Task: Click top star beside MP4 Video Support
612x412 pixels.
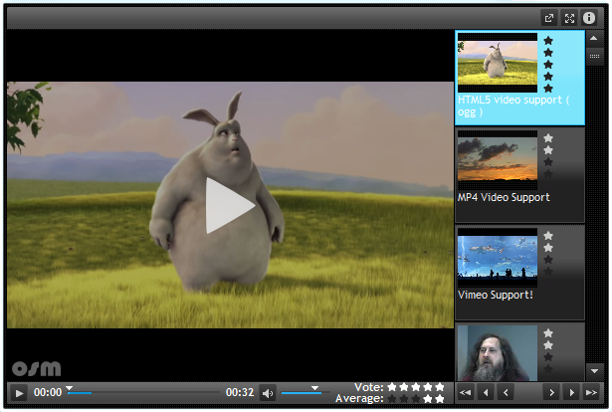Action: click(548, 137)
